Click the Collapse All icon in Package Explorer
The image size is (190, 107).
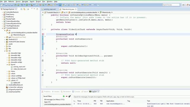point(21,9)
